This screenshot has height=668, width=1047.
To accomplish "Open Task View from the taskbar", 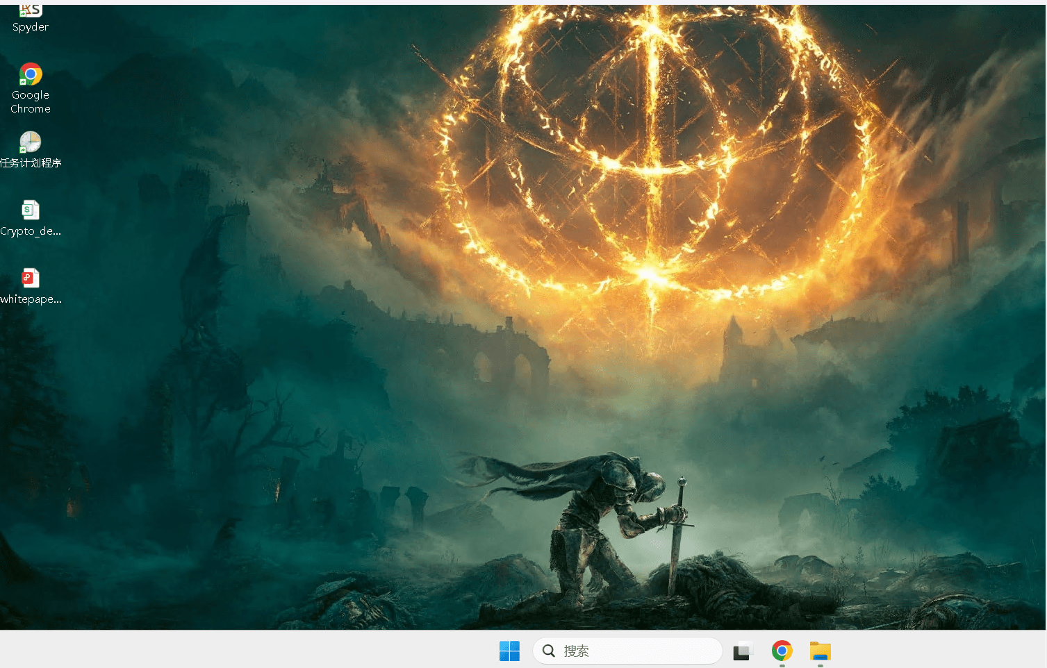I will [x=743, y=651].
